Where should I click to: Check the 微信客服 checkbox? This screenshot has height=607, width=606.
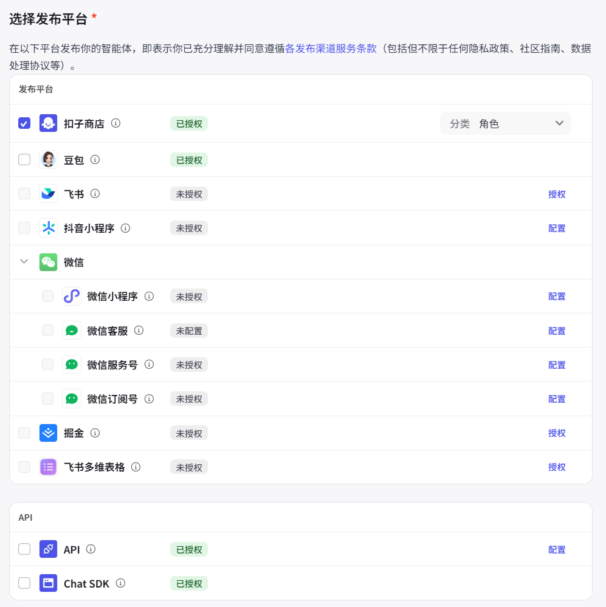point(47,330)
